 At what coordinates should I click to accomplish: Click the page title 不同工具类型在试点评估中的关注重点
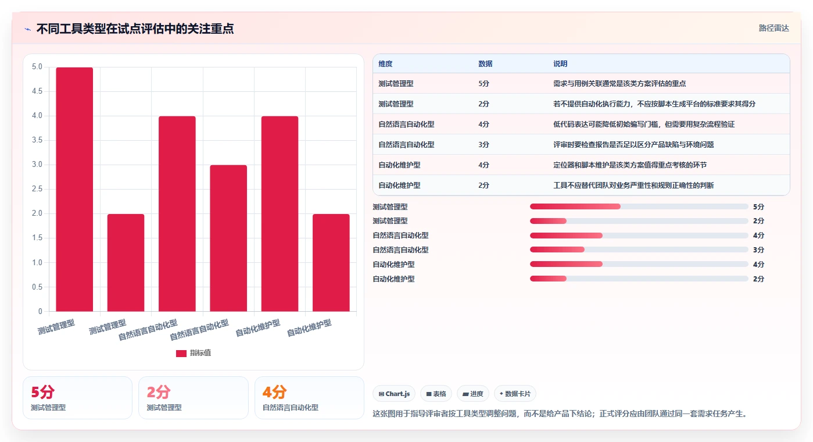[x=135, y=29]
